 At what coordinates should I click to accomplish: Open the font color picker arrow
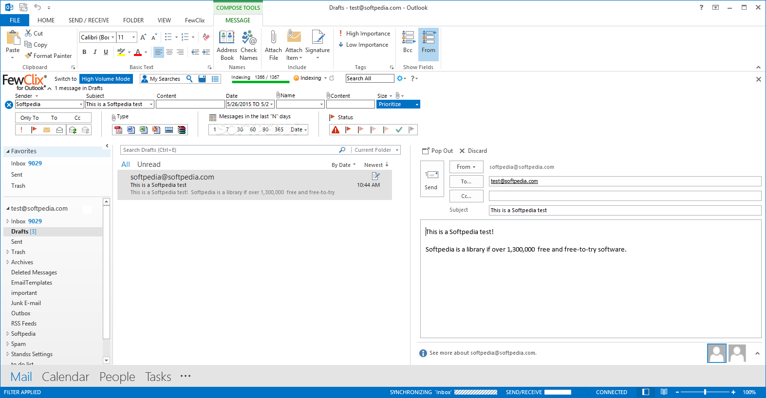click(146, 52)
